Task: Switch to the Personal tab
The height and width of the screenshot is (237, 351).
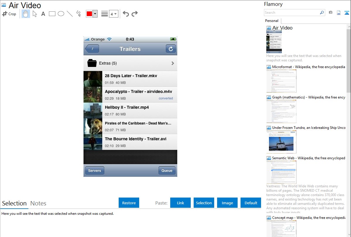Action: (272, 21)
